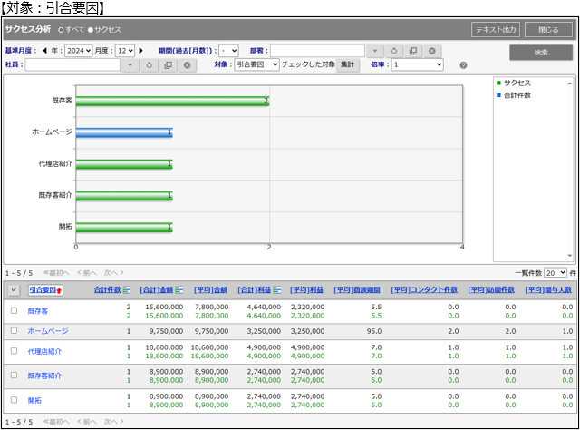
Task: Open the help question mark icon
Action: pyautogui.click(x=463, y=65)
